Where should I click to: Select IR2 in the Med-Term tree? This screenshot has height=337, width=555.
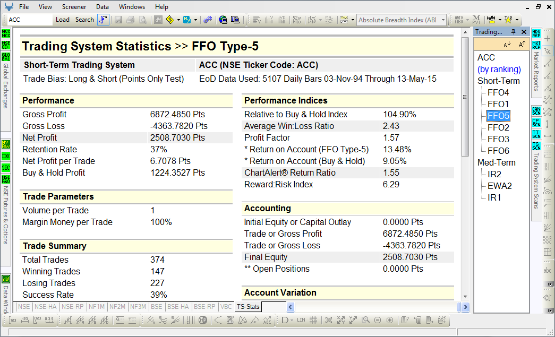tap(494, 174)
